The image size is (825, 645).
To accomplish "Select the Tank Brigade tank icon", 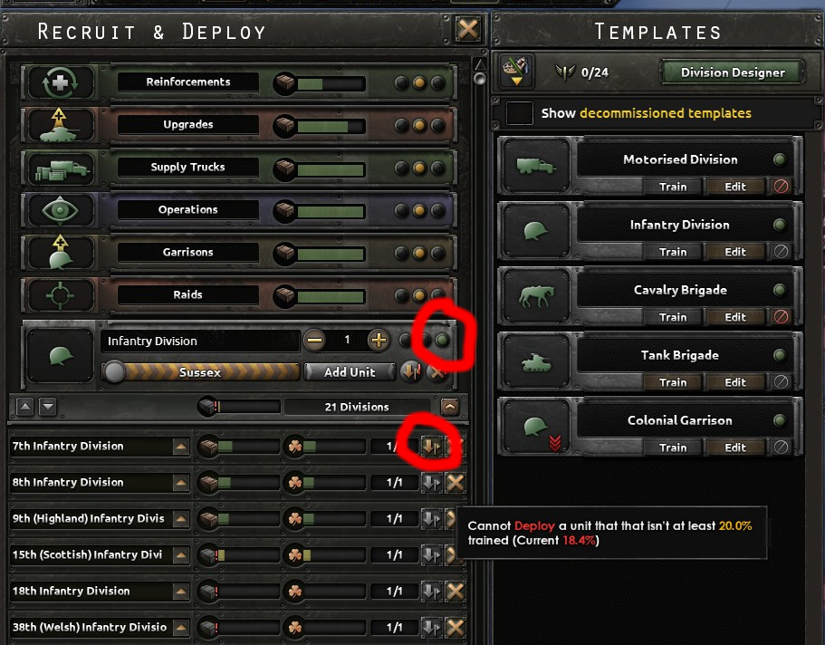I will pyautogui.click(x=536, y=361).
